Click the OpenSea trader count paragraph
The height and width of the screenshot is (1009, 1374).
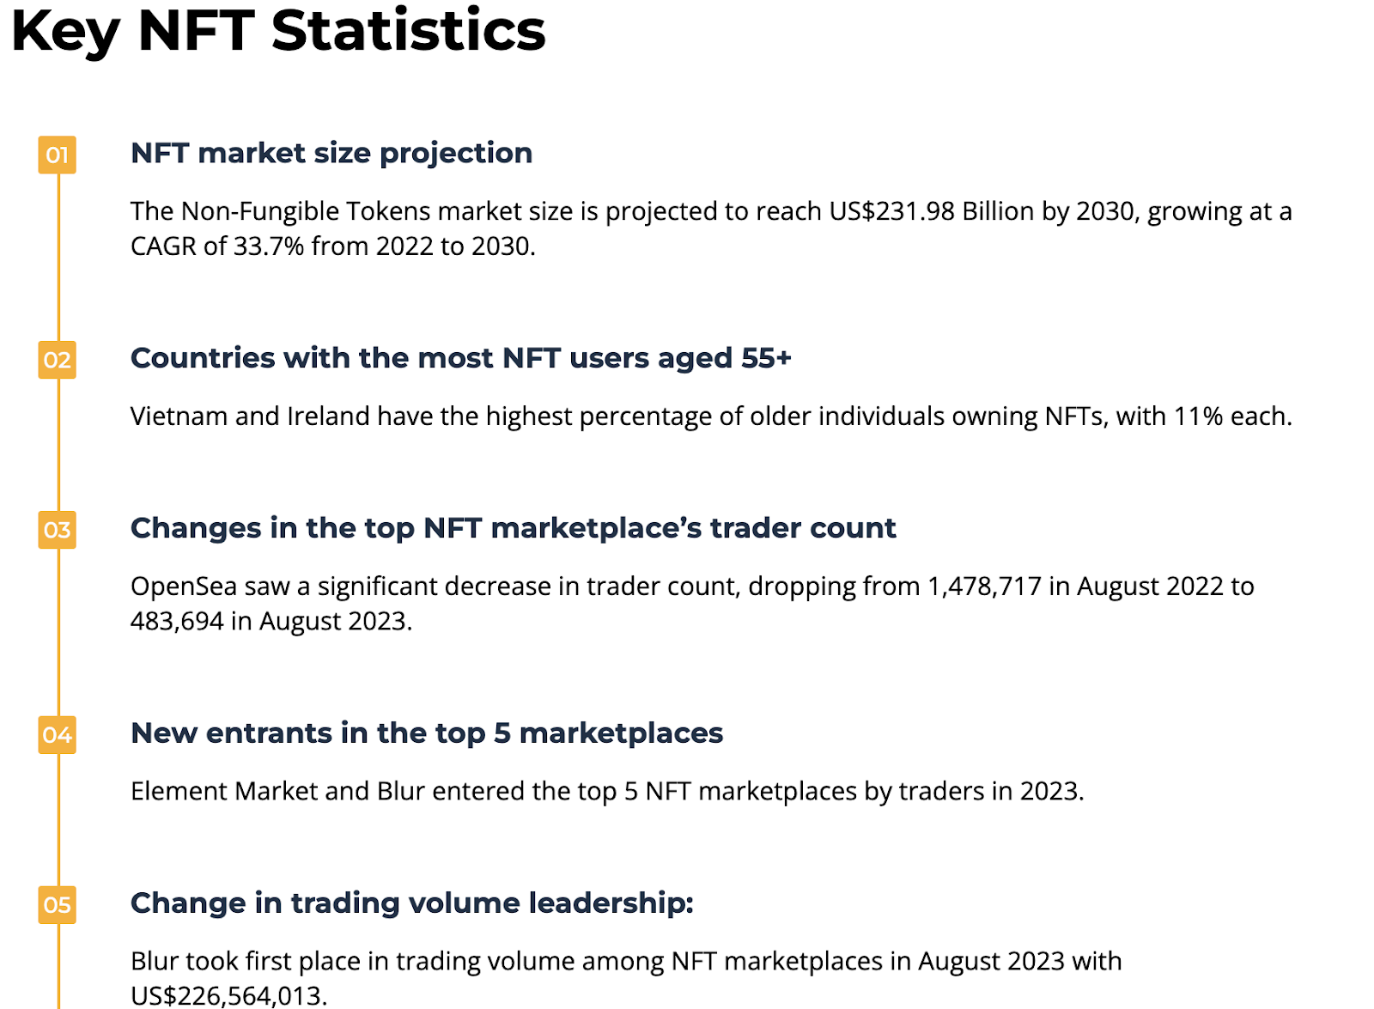click(x=692, y=604)
